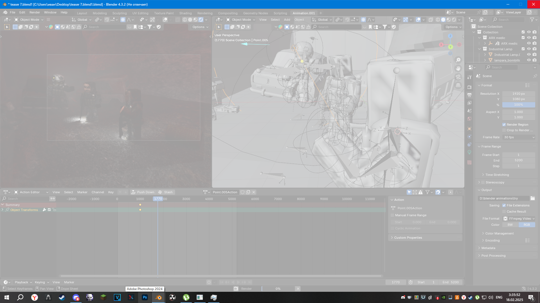The width and height of the screenshot is (540, 303).
Task: Select BW color mode button
Action: 510,225
